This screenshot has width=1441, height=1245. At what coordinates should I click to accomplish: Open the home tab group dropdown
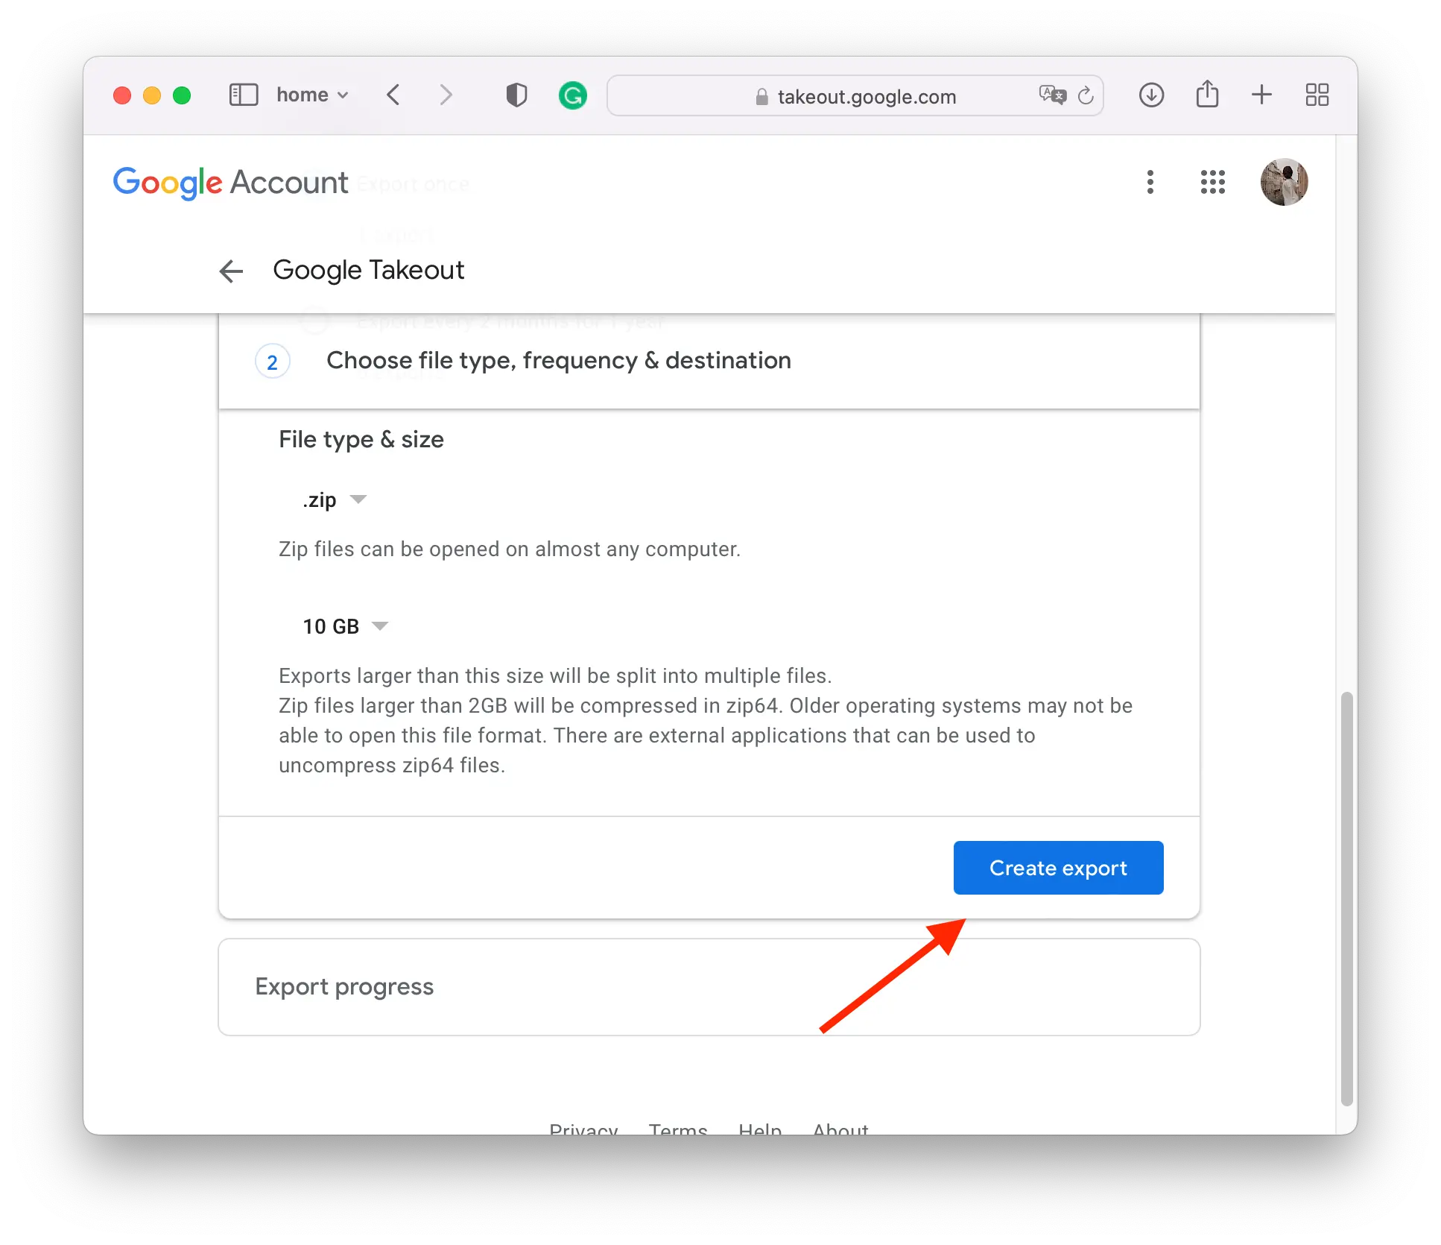(x=312, y=95)
